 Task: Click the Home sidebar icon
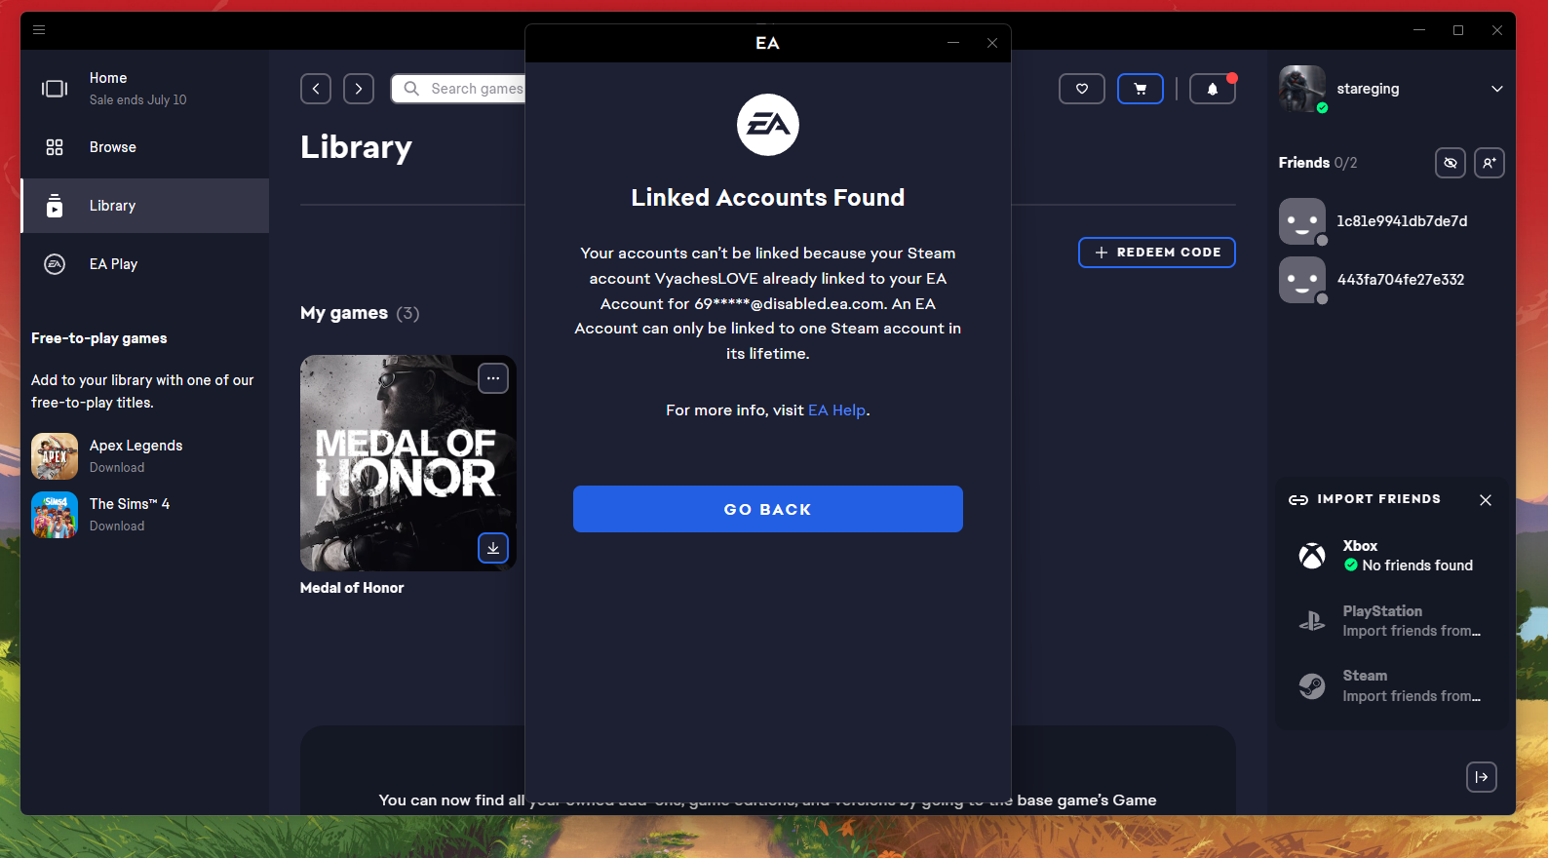pyautogui.click(x=55, y=89)
